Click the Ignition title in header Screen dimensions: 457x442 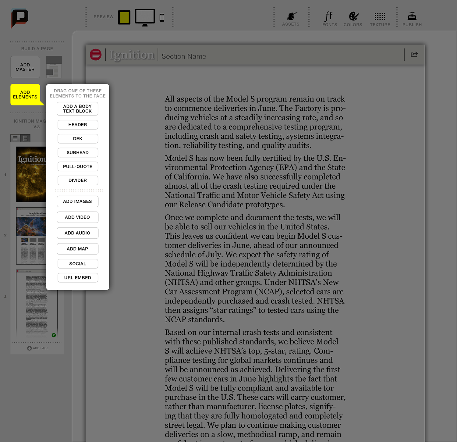pyautogui.click(x=132, y=55)
